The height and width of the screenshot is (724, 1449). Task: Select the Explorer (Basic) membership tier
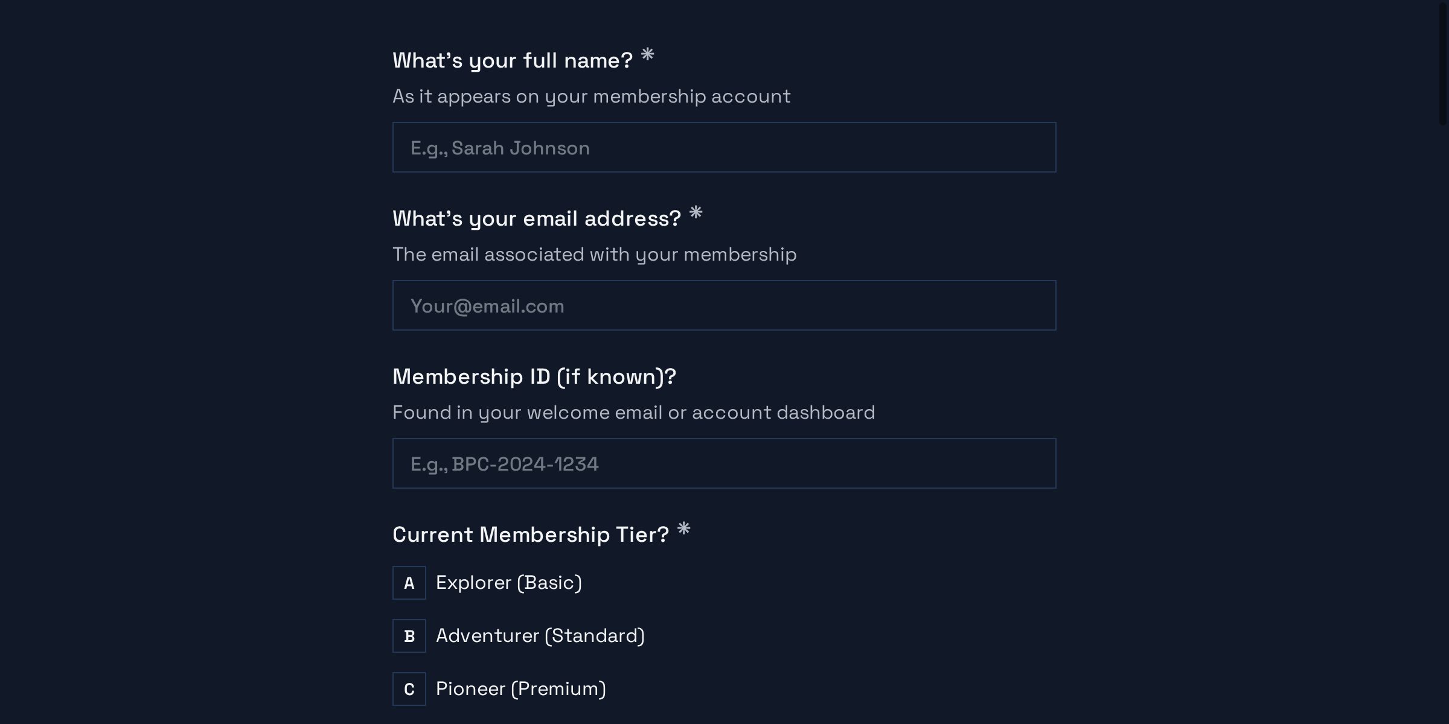509,583
